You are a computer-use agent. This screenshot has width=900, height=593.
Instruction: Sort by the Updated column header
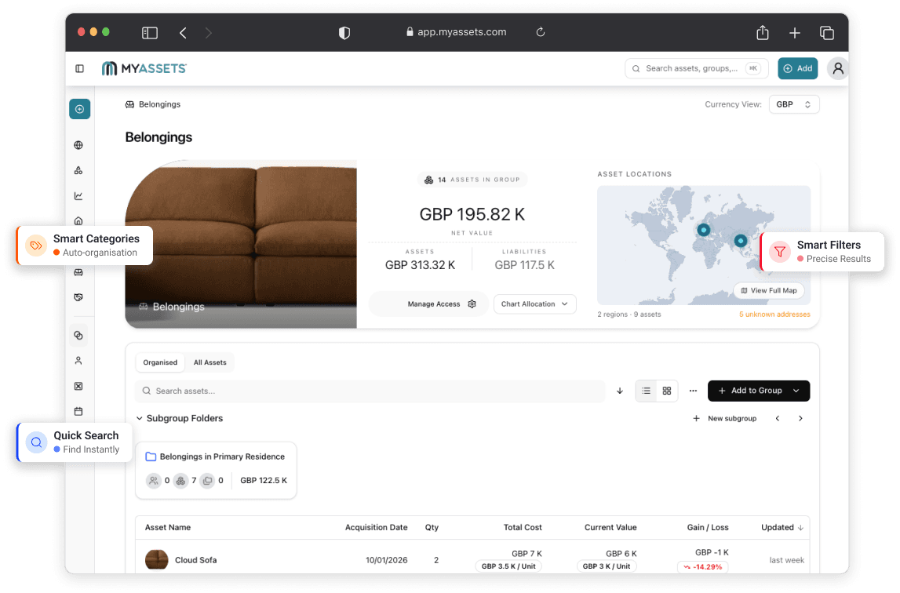(782, 528)
